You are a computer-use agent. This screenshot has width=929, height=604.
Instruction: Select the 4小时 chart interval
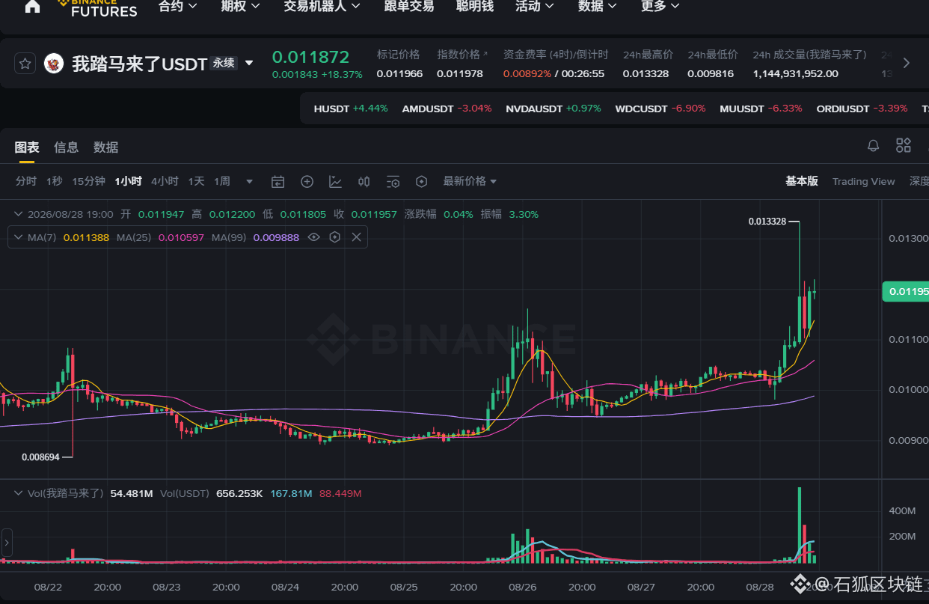[x=165, y=181]
